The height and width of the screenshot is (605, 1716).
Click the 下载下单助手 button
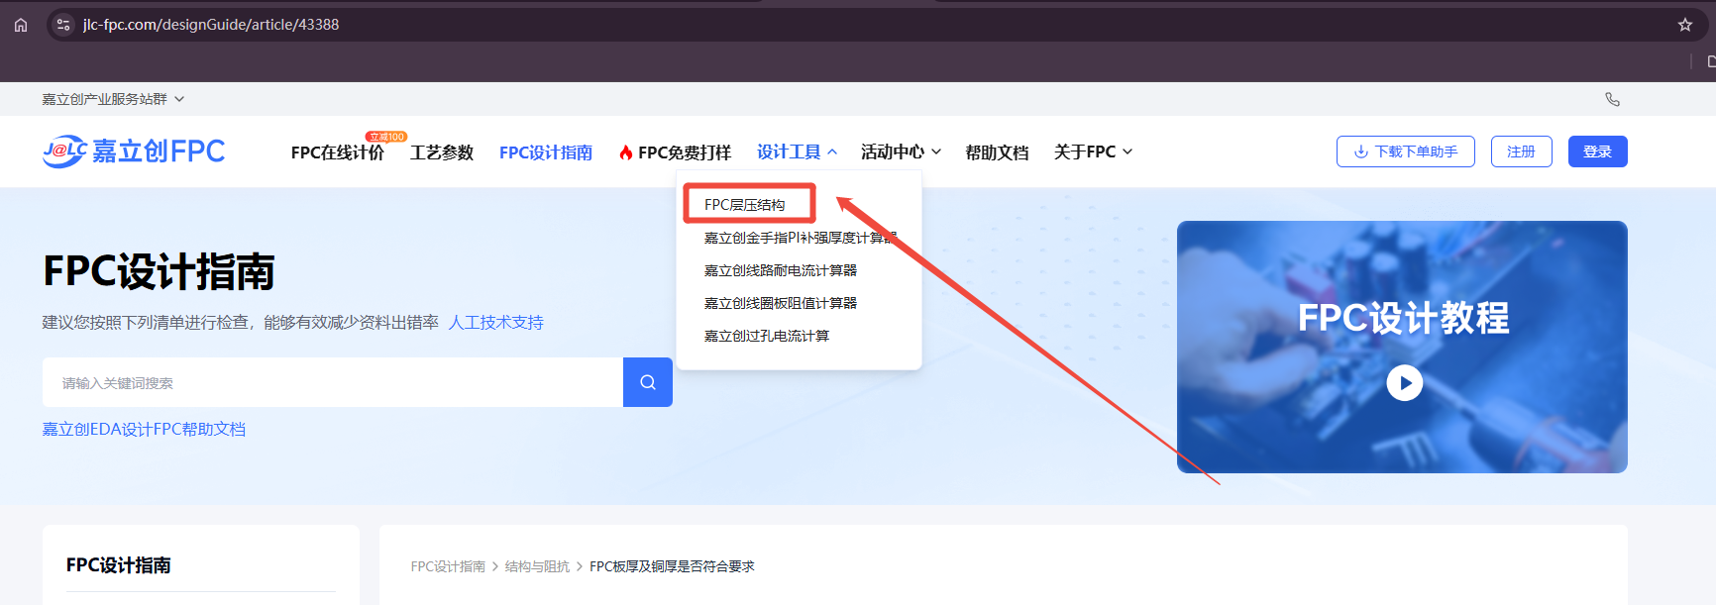coord(1406,151)
